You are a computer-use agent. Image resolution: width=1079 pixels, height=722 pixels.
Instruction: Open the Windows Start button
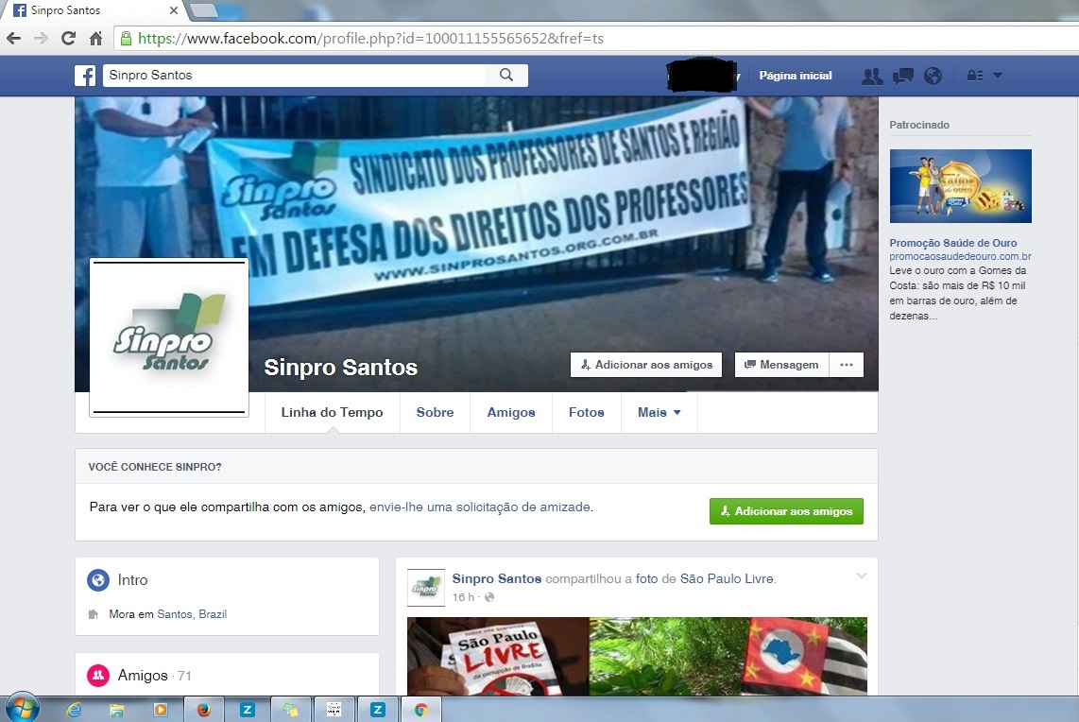[x=22, y=708]
